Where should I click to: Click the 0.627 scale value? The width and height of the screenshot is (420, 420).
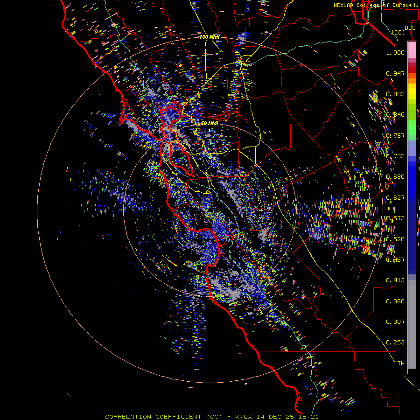coord(395,197)
